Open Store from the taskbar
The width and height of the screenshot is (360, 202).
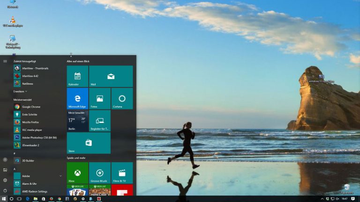click(44, 199)
